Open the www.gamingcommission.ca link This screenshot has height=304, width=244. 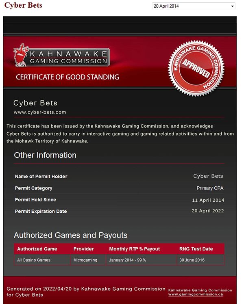(x=196, y=294)
